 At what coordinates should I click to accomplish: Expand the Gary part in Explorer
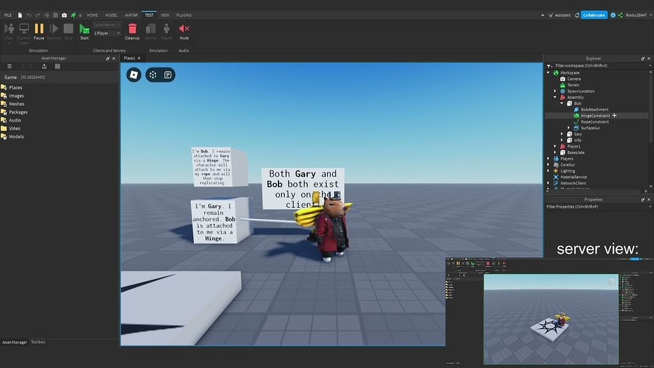point(562,134)
